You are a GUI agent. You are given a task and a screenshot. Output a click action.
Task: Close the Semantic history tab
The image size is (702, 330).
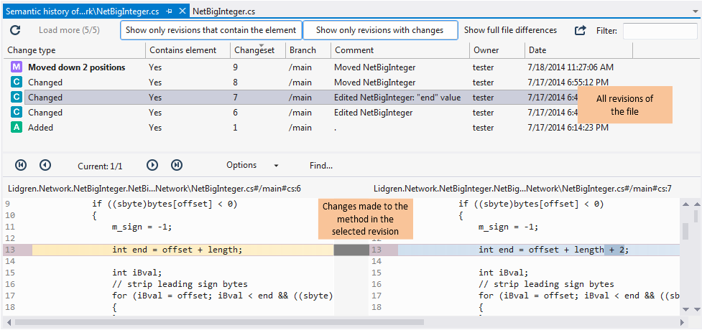point(183,12)
